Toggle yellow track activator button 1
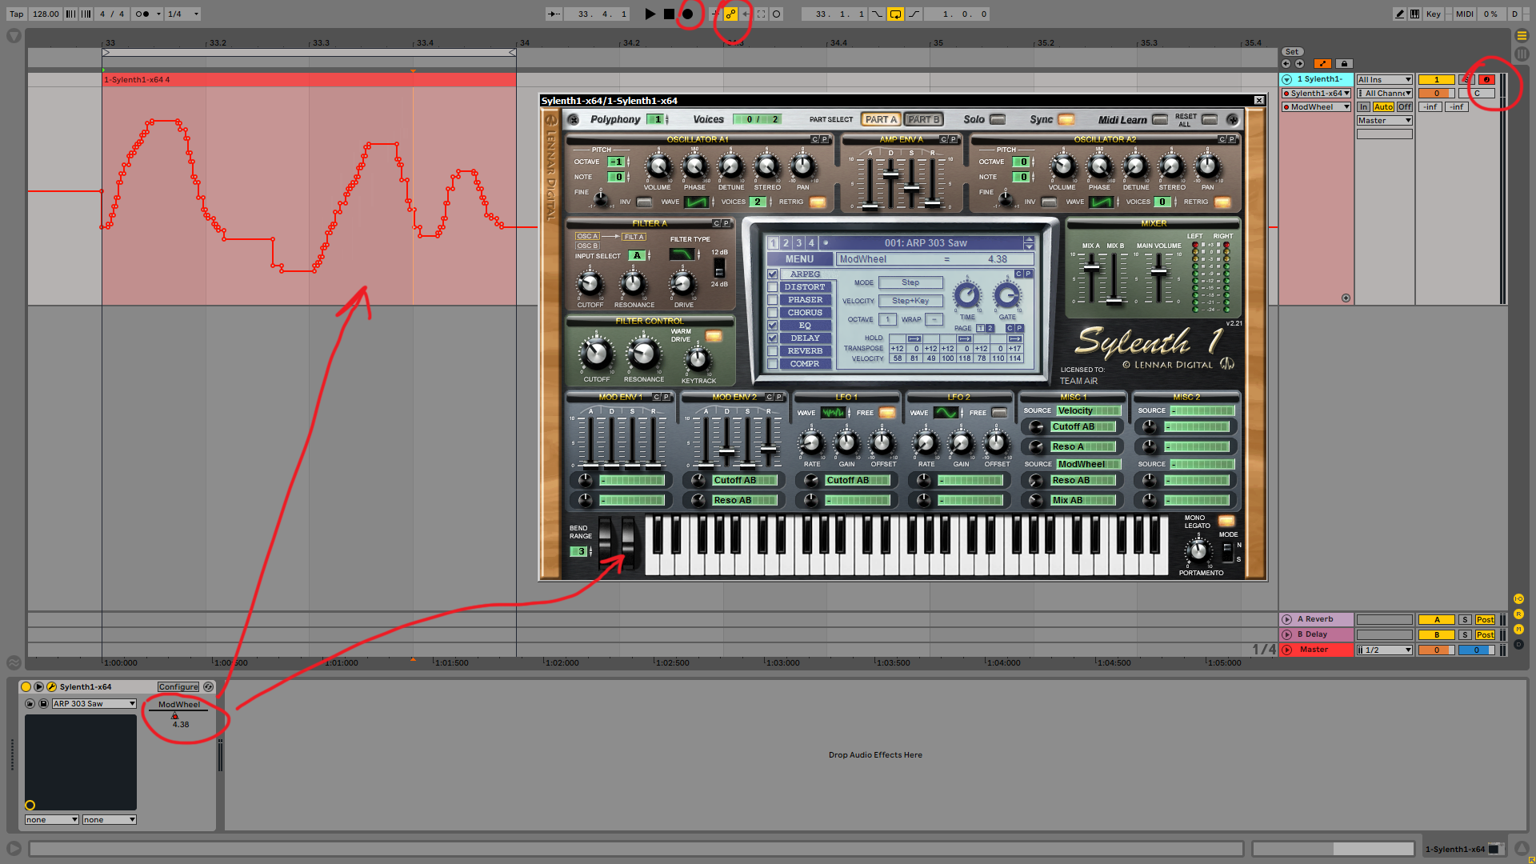 [1437, 79]
